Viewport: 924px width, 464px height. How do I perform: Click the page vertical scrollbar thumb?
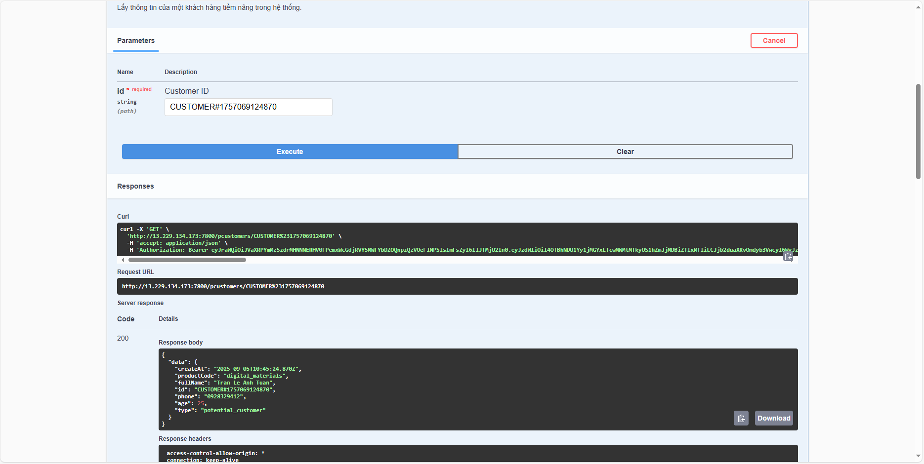[918, 131]
